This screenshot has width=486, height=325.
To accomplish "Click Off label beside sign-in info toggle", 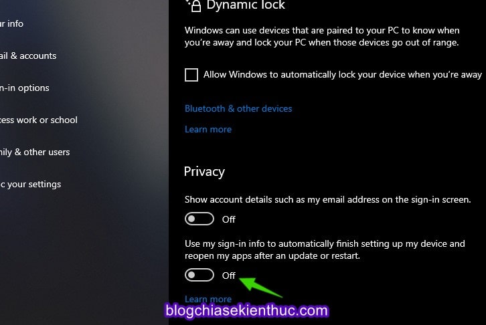I will pos(229,276).
